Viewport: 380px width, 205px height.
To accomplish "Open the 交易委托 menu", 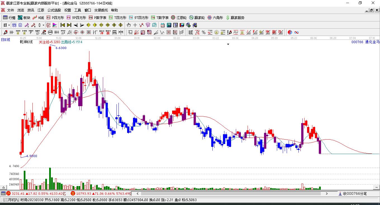I will pyautogui.click(x=101, y=10).
